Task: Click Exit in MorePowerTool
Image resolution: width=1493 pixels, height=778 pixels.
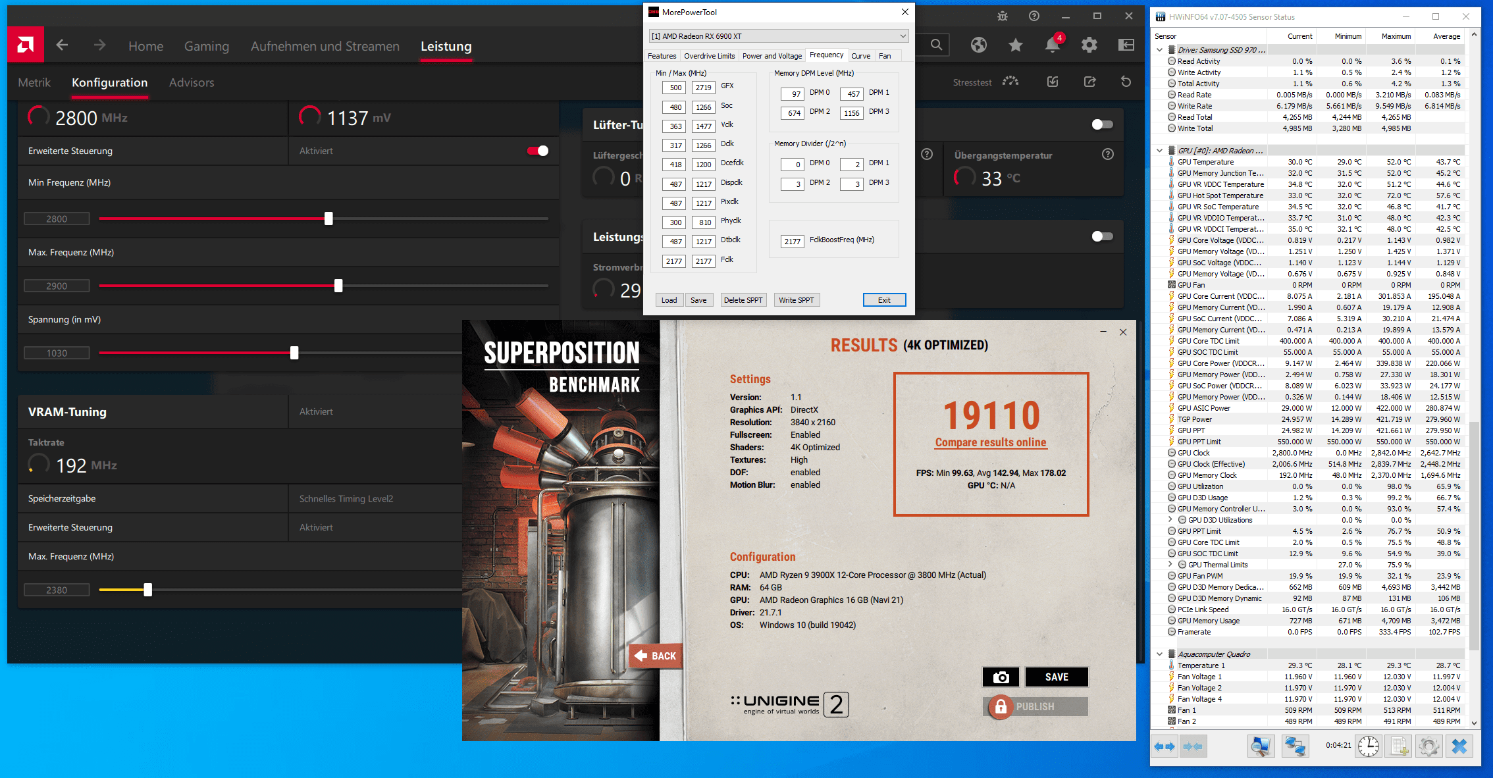Action: 884,300
